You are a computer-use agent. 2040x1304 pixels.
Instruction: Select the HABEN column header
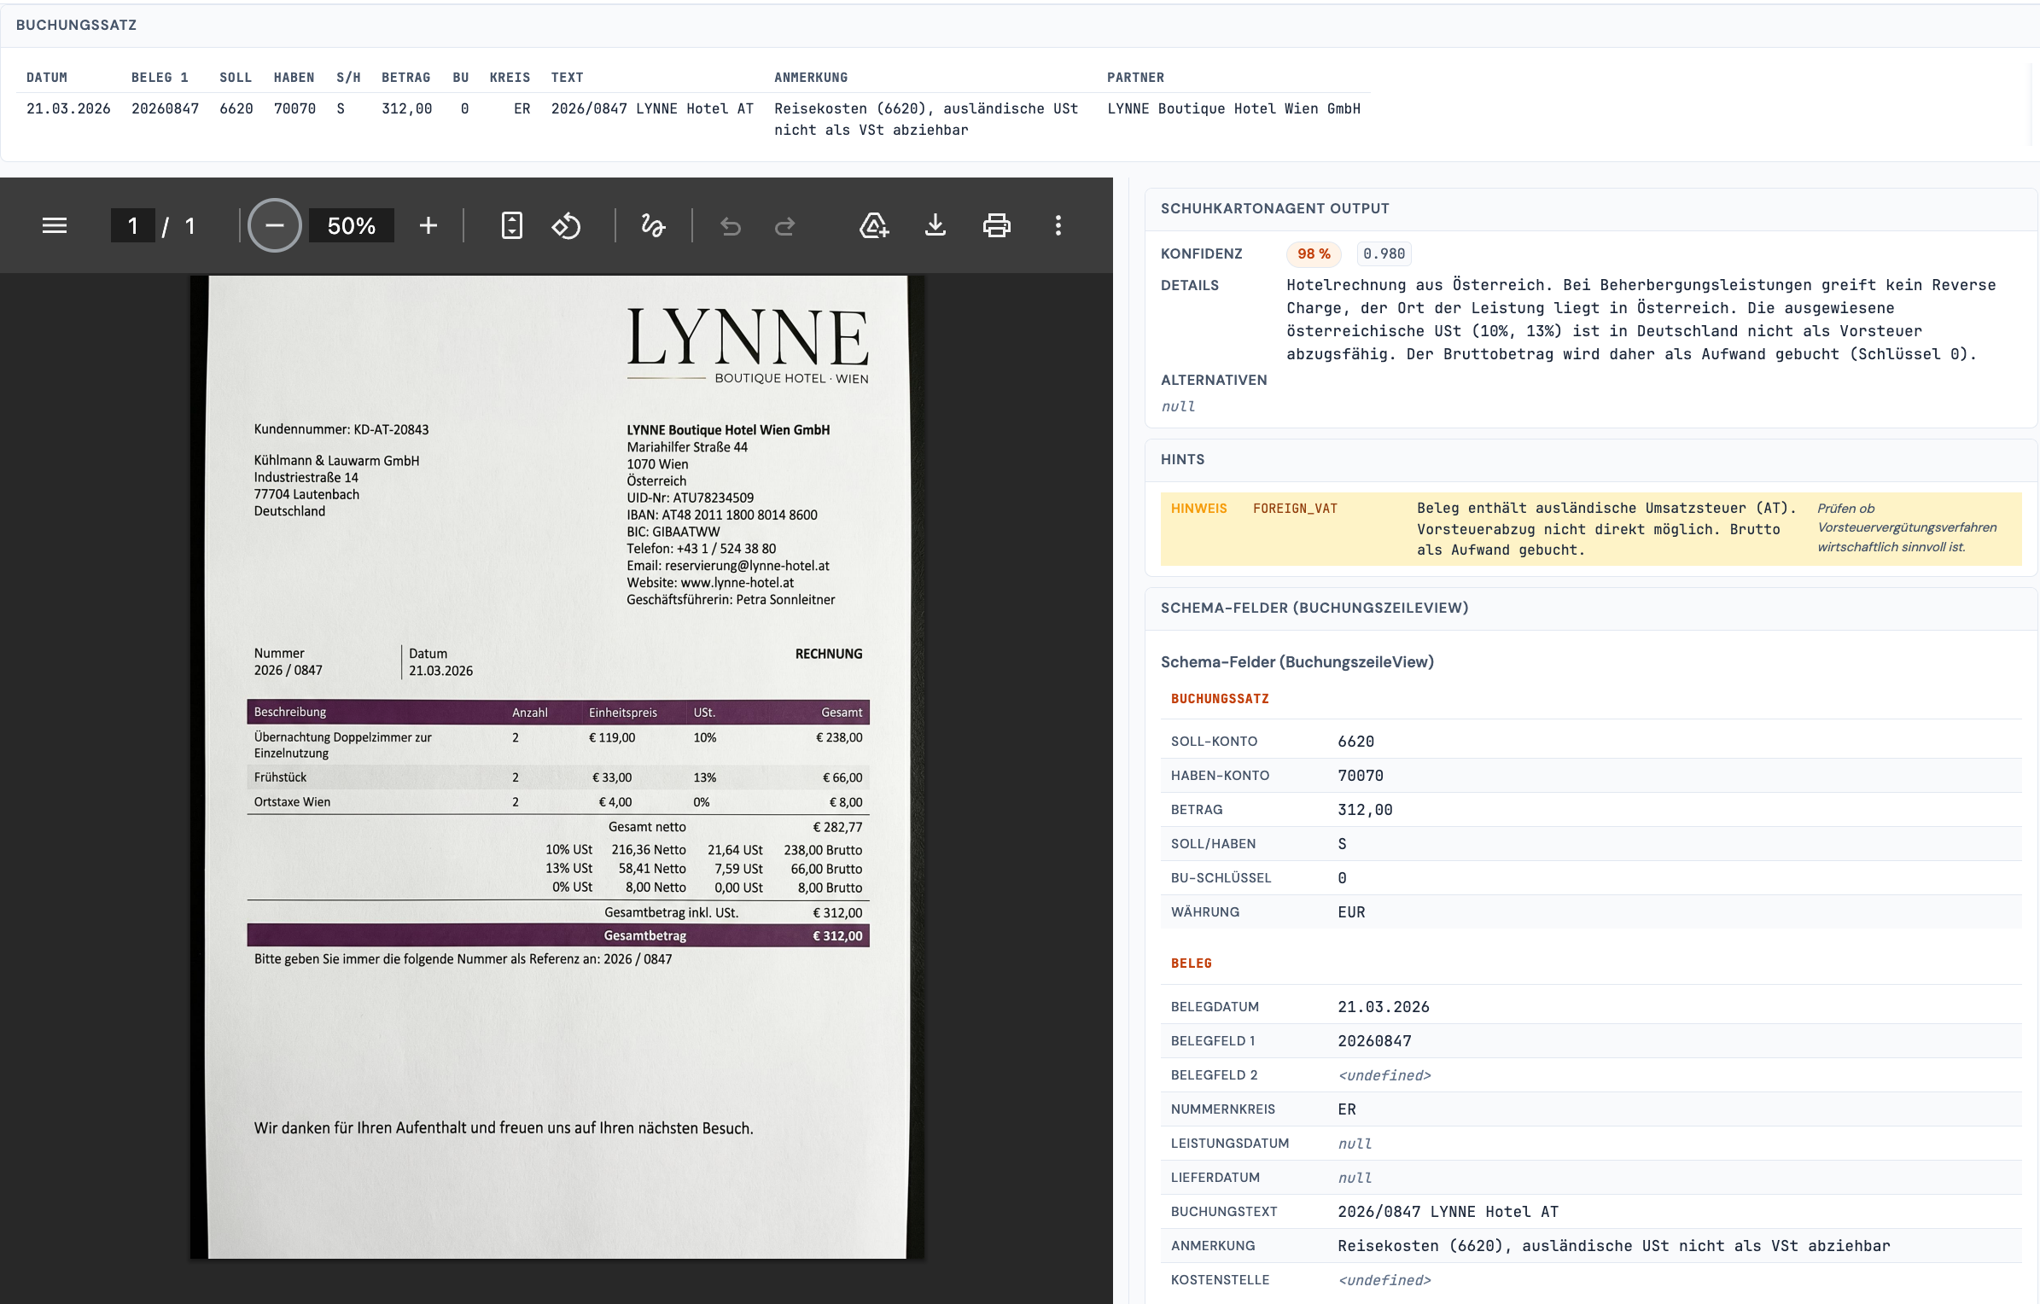pyautogui.click(x=294, y=78)
